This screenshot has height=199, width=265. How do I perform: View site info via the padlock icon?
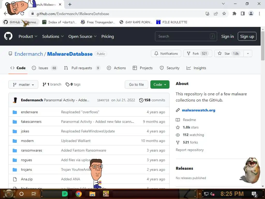33,13
